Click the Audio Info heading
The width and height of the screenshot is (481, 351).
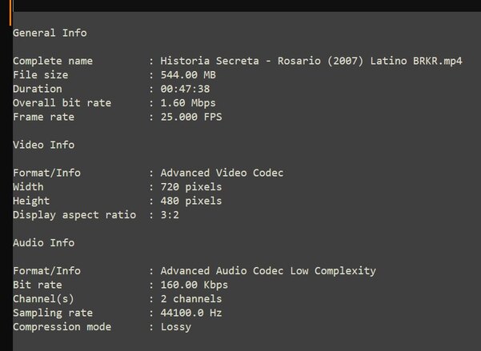[43, 243]
